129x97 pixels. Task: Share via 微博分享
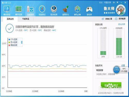click(107, 19)
